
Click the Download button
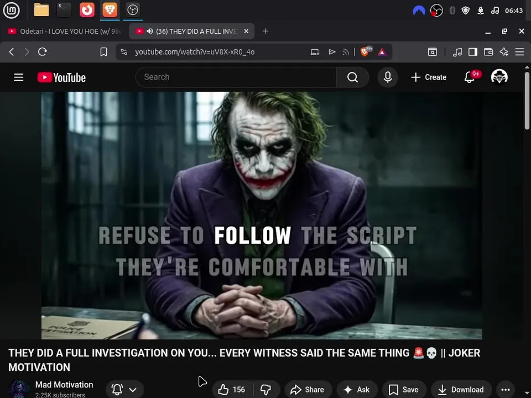(461, 390)
